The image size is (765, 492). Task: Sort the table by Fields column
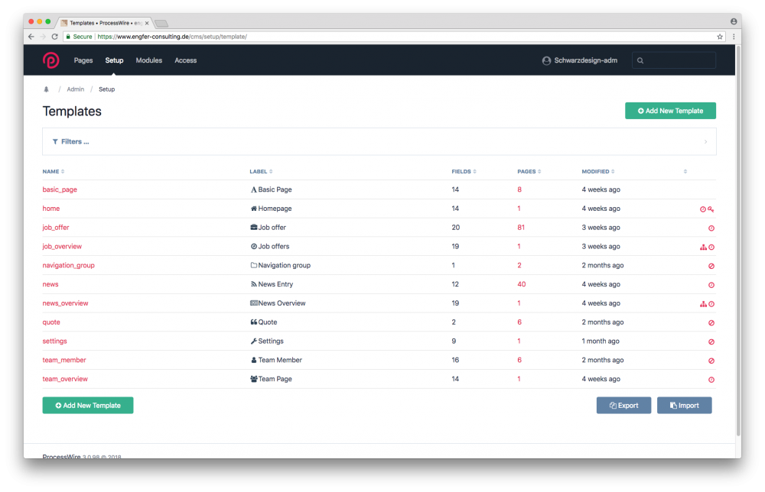click(463, 171)
